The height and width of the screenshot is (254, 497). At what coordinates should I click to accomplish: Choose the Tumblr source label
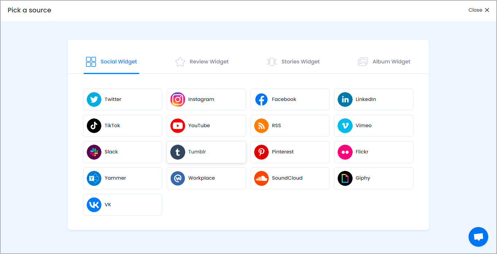197,152
